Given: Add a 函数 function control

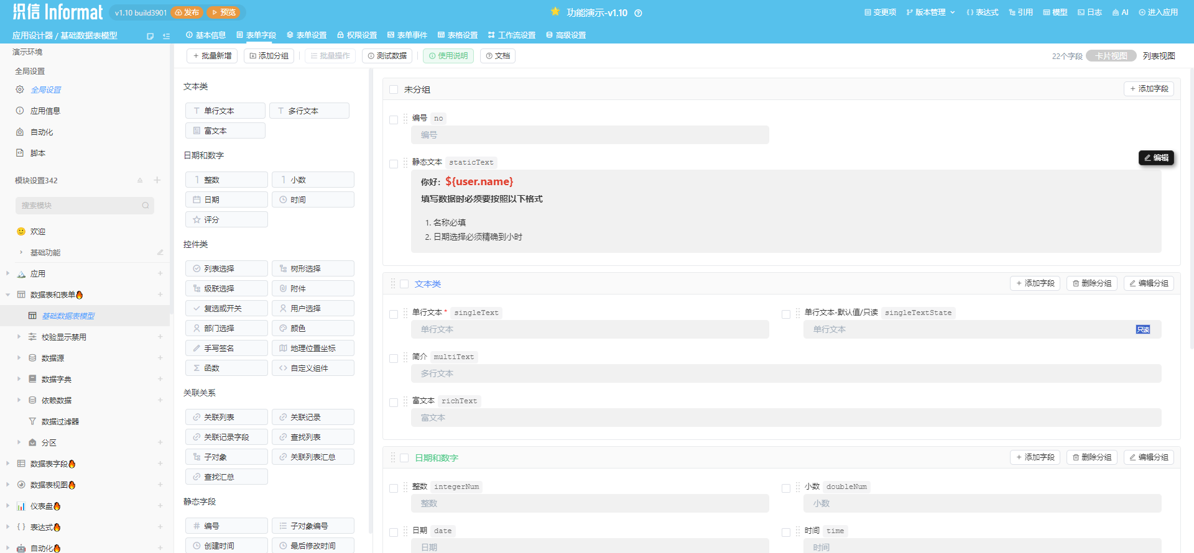Looking at the screenshot, I should [226, 368].
